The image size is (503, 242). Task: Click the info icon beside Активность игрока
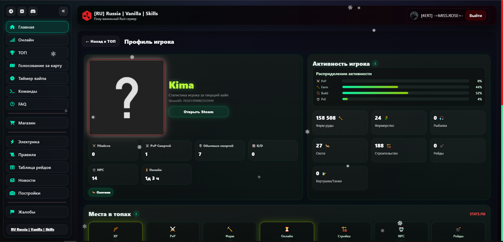[375, 63]
